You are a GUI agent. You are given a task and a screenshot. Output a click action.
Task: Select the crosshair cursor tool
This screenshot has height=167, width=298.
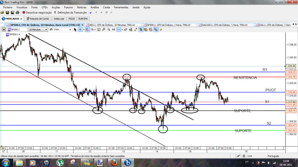click(x=80, y=30)
